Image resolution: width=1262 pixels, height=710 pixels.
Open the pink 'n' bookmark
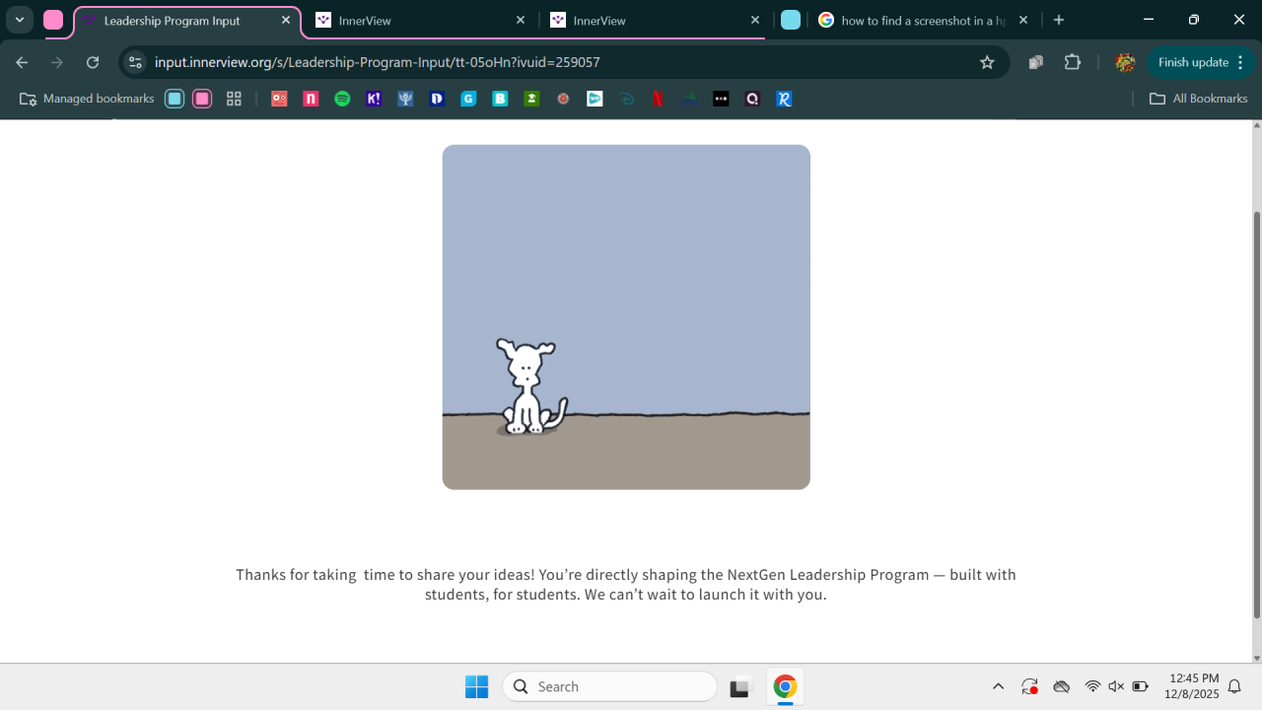(x=311, y=99)
